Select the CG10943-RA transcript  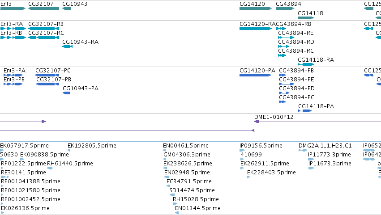point(67,46)
